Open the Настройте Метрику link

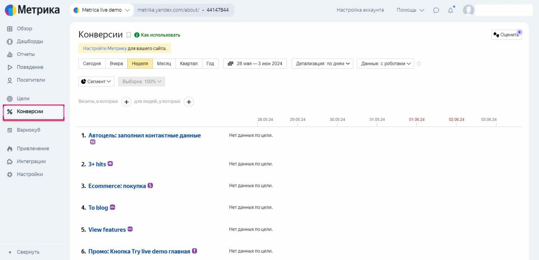[105, 48]
